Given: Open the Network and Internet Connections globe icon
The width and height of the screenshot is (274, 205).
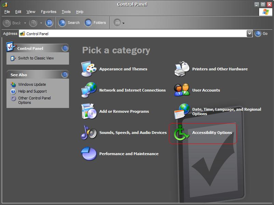Looking at the screenshot, I should click(89, 90).
